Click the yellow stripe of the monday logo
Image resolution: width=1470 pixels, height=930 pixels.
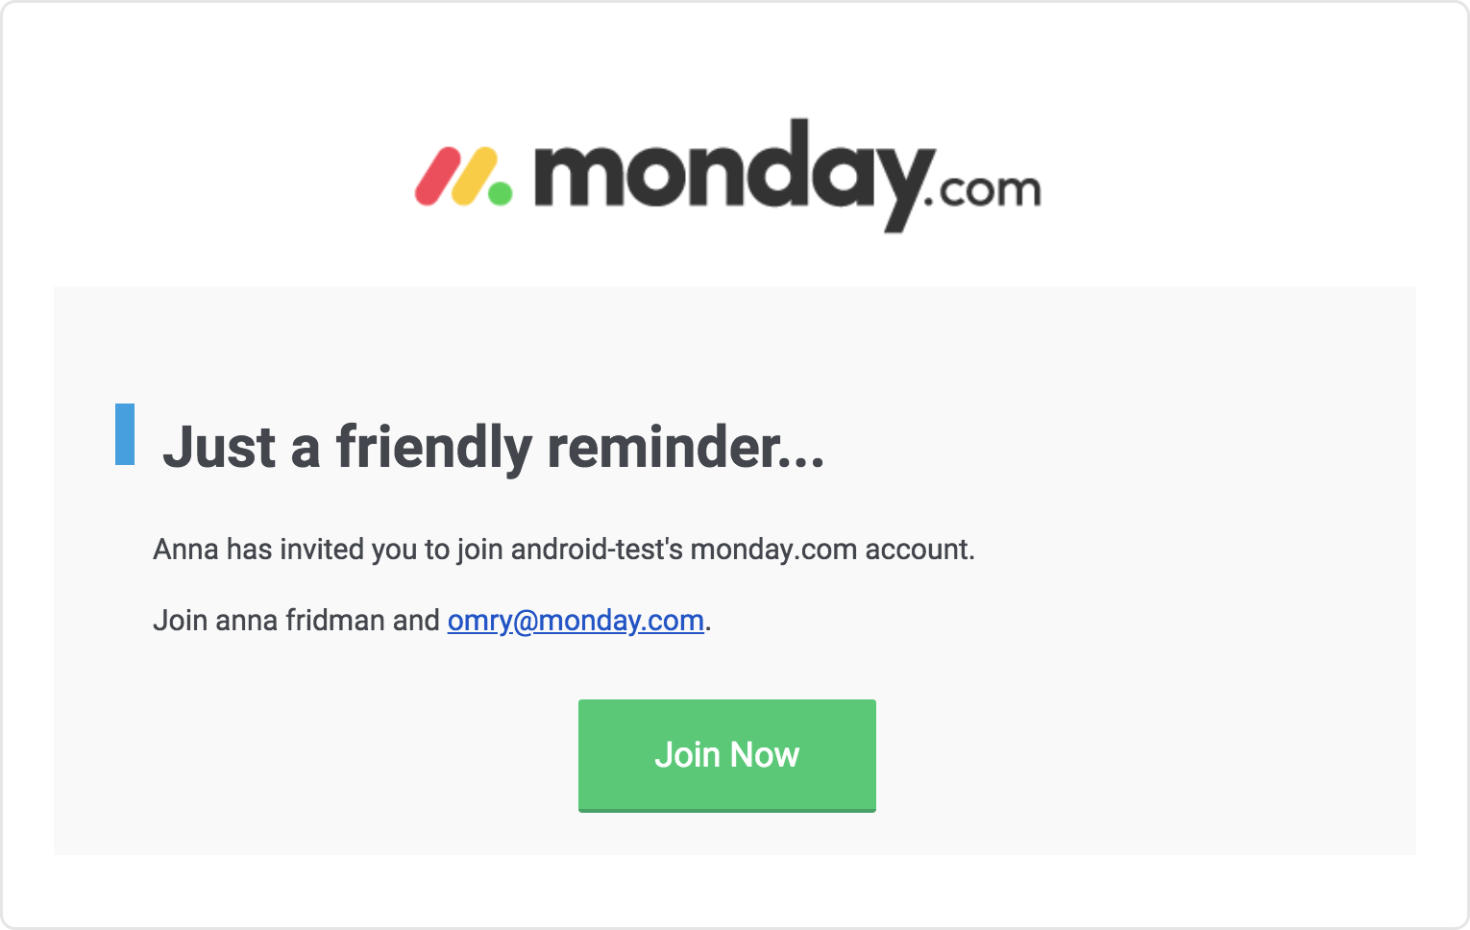tap(476, 177)
